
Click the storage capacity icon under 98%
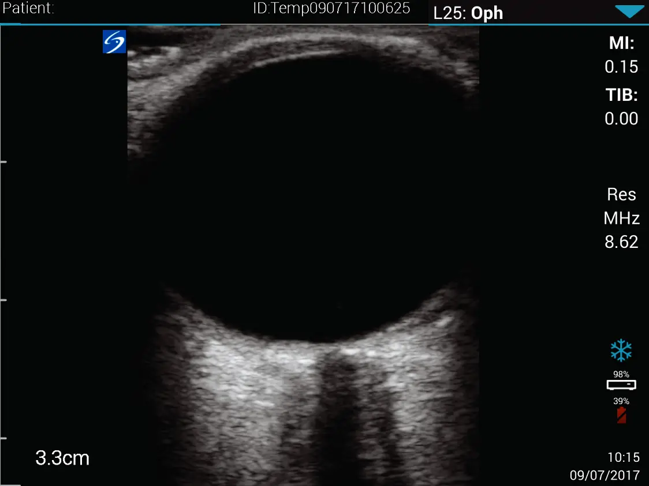[621, 385]
